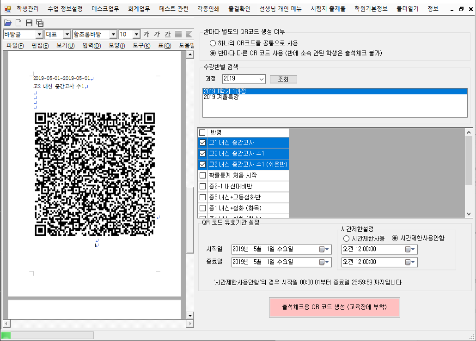This screenshot has height=341, width=476.
Task: Click the right arrow of the document horizontal scrollbar
Action: point(190,323)
